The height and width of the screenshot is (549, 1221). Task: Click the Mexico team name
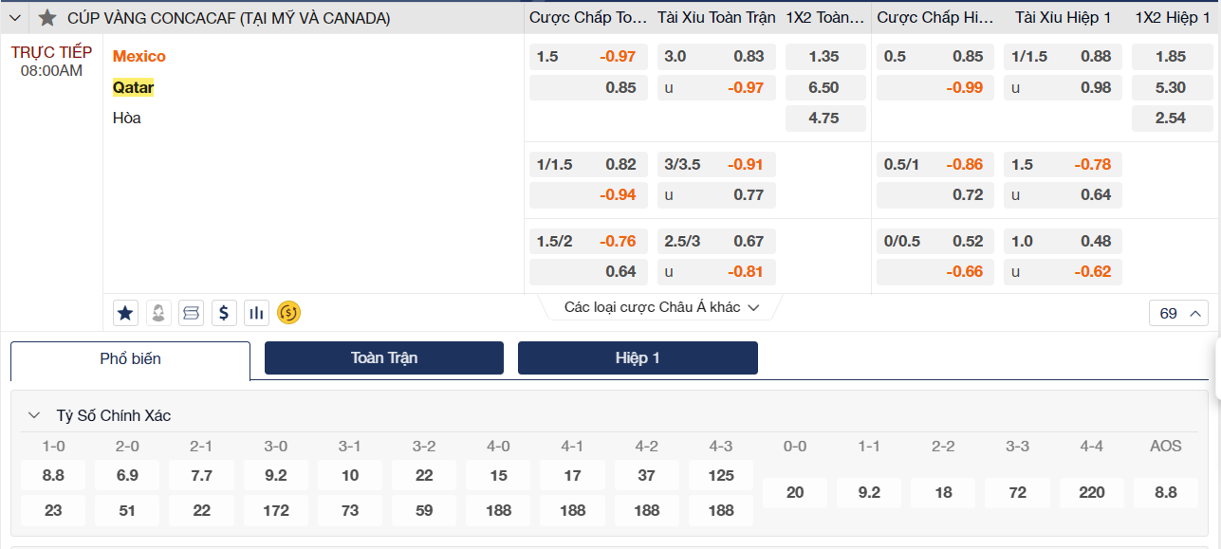click(x=139, y=56)
